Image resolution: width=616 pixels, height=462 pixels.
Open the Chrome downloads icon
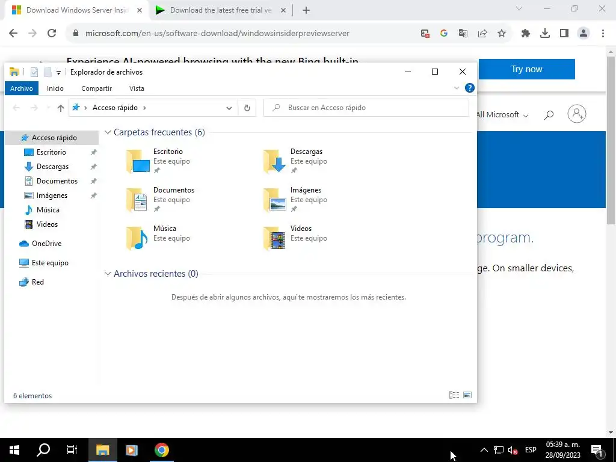[x=545, y=34]
